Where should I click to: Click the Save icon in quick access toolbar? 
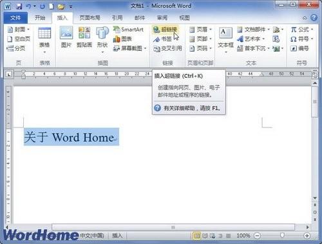pyautogui.click(x=19, y=6)
